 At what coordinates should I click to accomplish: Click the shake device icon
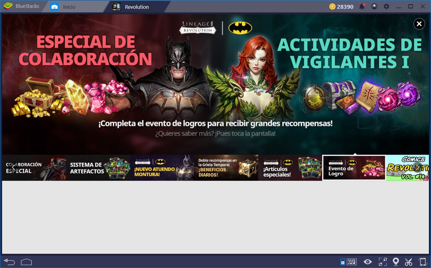point(423,262)
